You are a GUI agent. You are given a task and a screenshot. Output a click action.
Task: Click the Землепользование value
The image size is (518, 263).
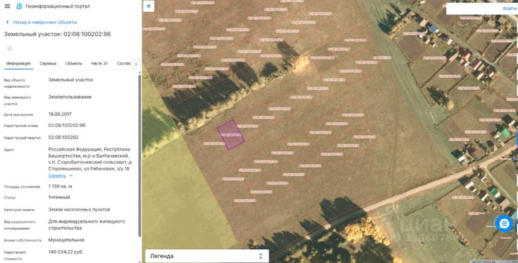click(70, 97)
